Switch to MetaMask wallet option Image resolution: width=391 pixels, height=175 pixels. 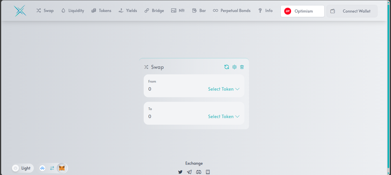click(62, 168)
